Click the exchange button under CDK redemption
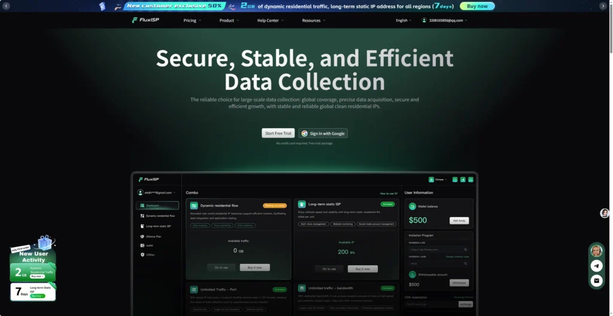 [465, 304]
